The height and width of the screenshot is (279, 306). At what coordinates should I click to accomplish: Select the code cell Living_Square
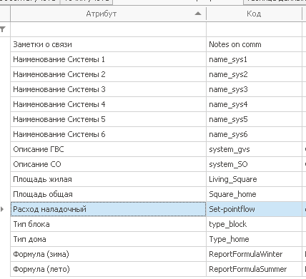coord(254,179)
